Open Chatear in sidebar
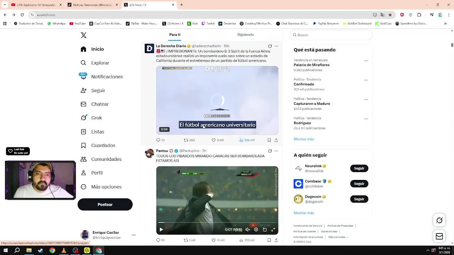 pos(94,104)
